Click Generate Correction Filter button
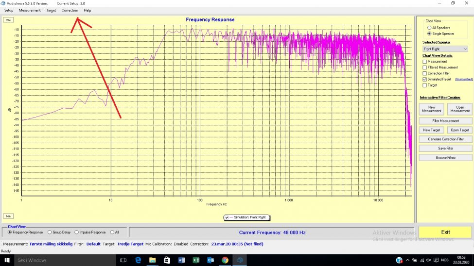The height and width of the screenshot is (266, 474). tap(446, 139)
